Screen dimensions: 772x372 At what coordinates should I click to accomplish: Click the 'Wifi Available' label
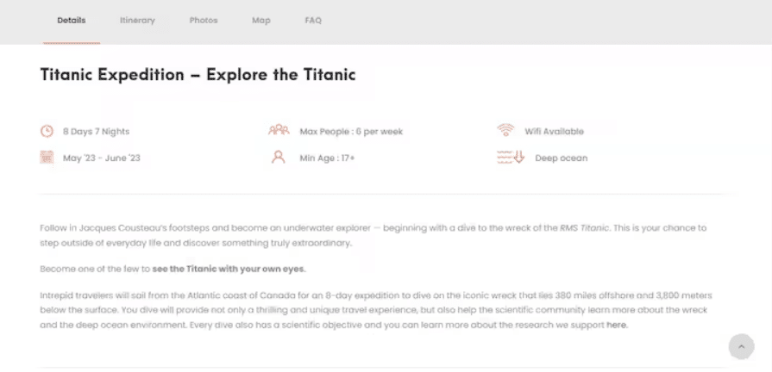[554, 132]
